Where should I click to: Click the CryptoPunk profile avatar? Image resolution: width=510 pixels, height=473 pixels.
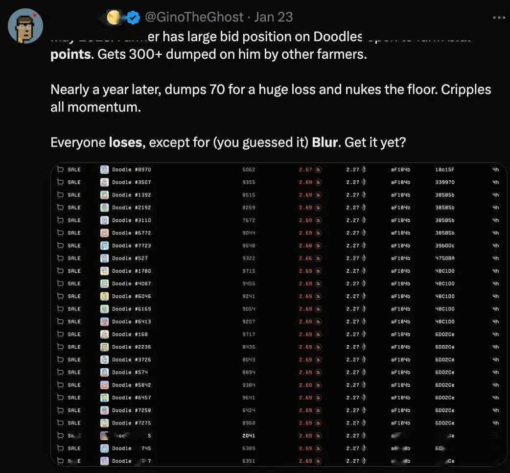(x=25, y=26)
